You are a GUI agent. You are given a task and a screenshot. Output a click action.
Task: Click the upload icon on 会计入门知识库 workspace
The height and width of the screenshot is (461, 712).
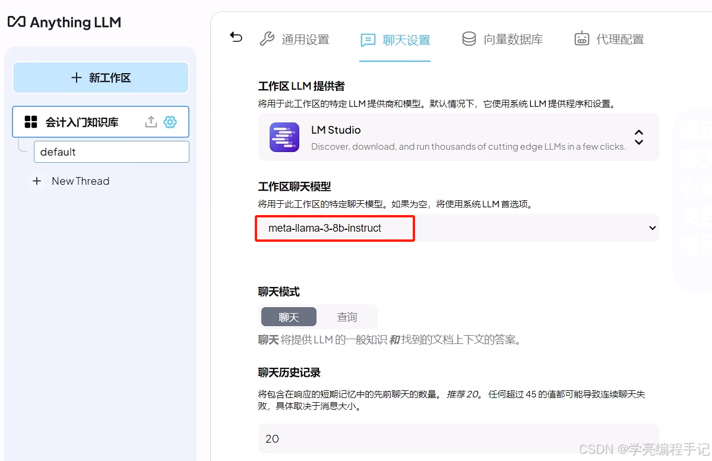click(151, 122)
